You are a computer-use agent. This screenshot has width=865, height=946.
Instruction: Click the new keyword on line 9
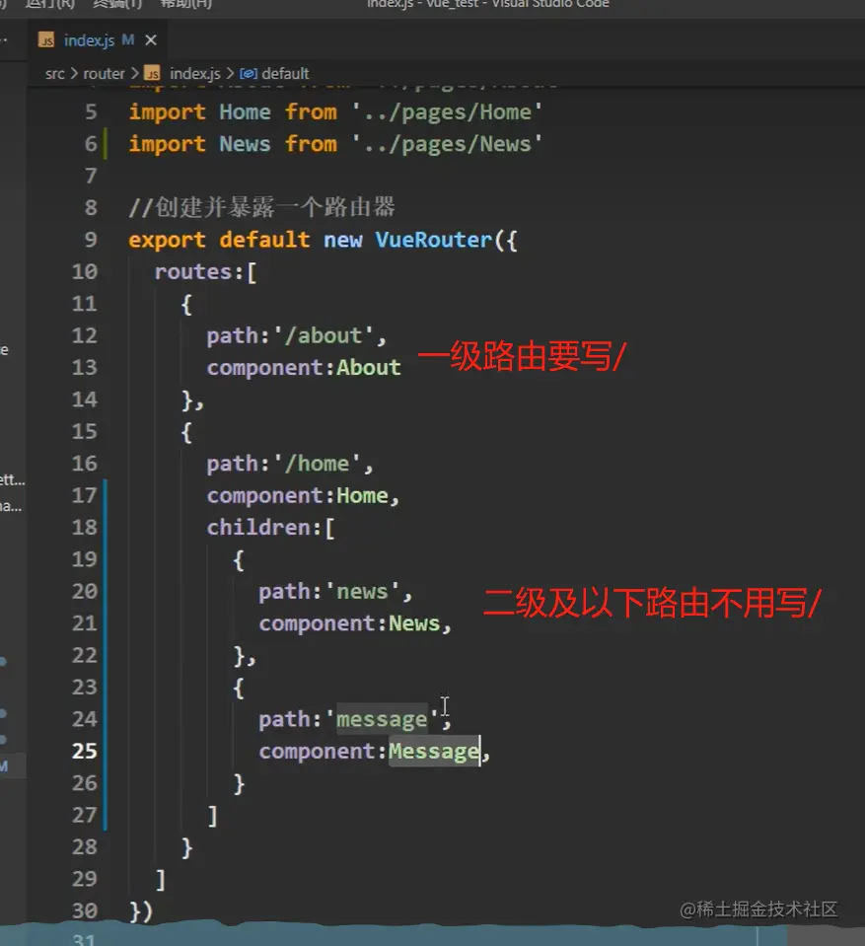tap(342, 241)
